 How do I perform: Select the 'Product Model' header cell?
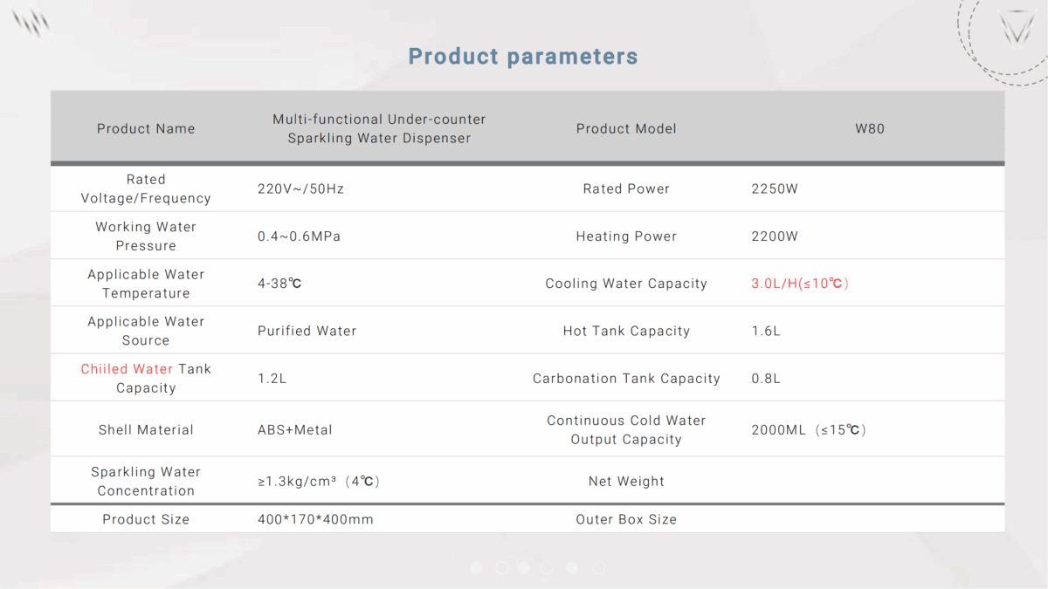click(626, 128)
